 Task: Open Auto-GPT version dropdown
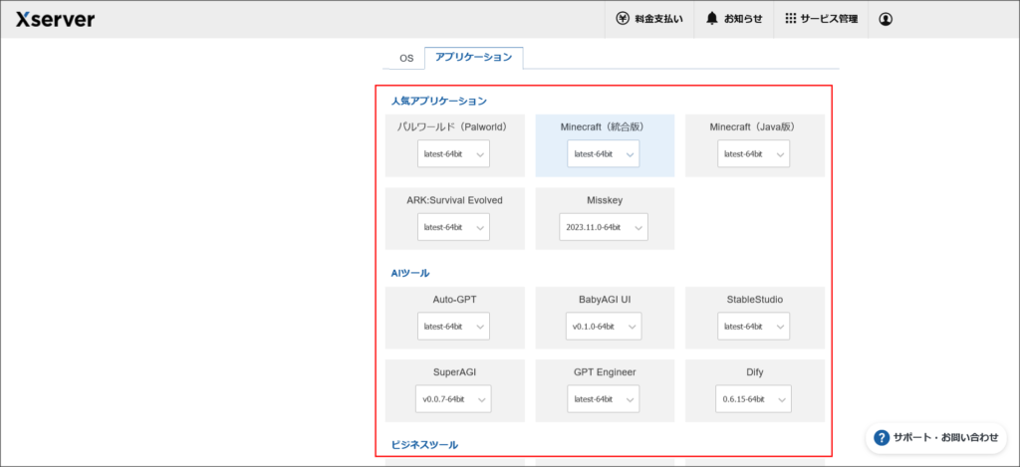pyautogui.click(x=453, y=327)
